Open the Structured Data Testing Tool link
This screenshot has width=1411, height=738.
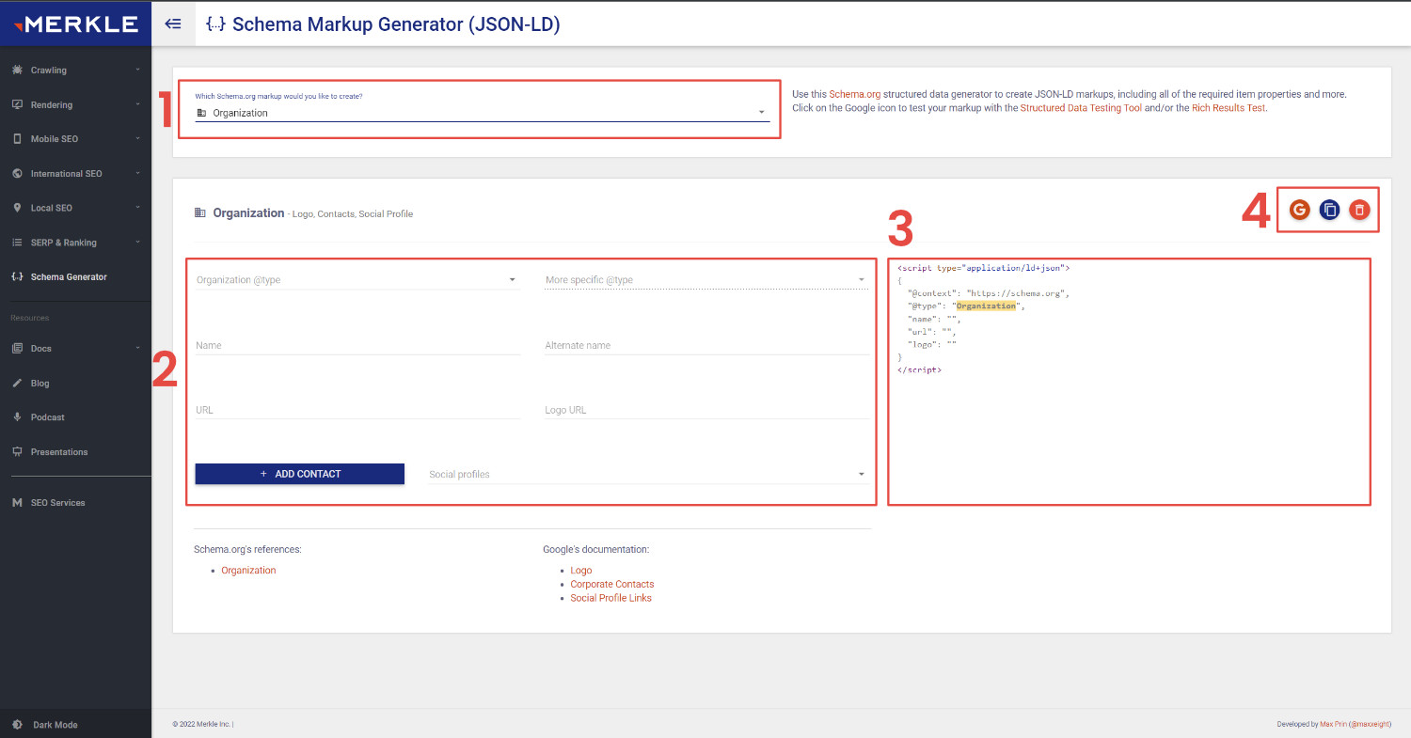pos(1081,108)
